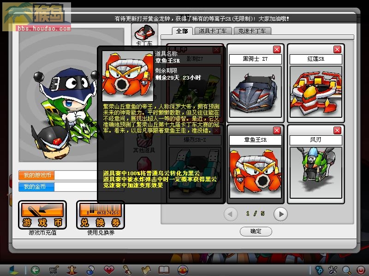Open the rolled scroll icon in bottom bar
369x276 pixels.
pos(127,270)
